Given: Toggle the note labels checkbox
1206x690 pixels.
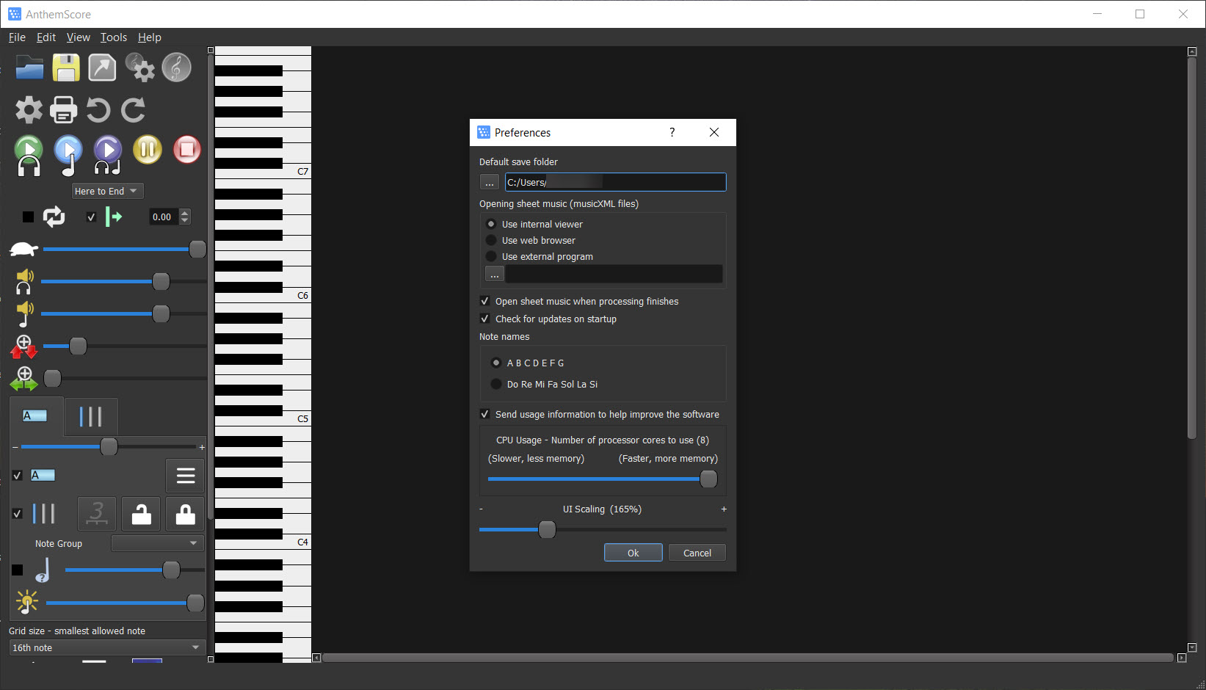Looking at the screenshot, I should coord(18,476).
